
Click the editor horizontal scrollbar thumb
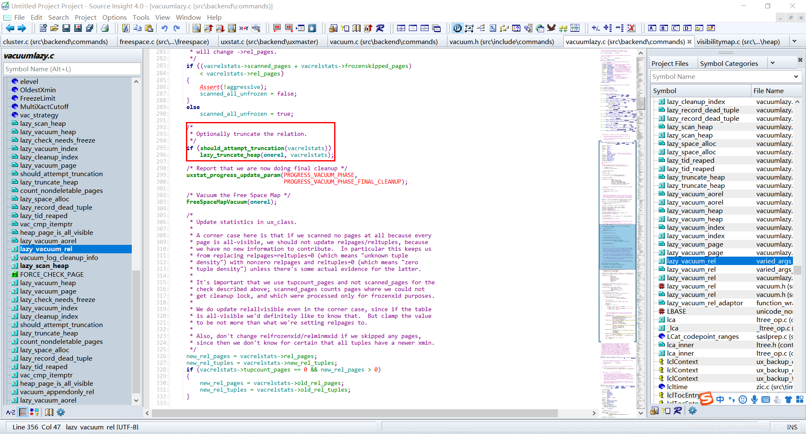[355, 413]
